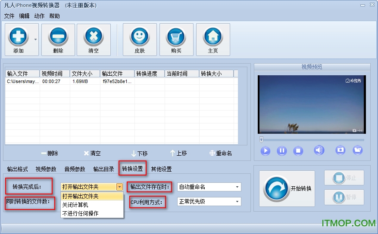Move file up with 上移
The height and width of the screenshot is (234, 378).
click(x=178, y=153)
